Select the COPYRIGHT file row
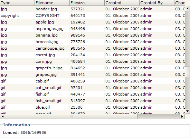190x138 pixels. (x=93, y=16)
